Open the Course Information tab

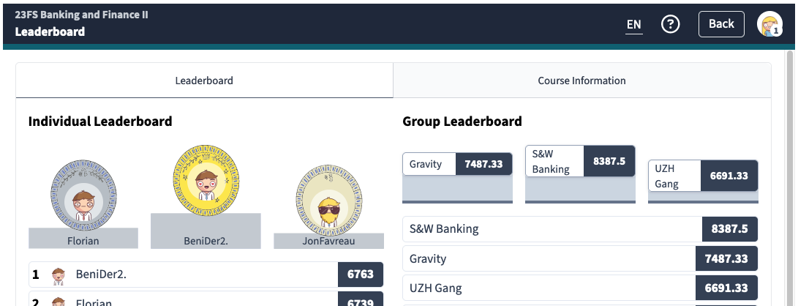point(581,81)
